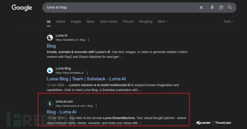Screen dimensions: 247x129
Task: Open options menu for lumalabs.ai blog result
Action: [88, 40]
